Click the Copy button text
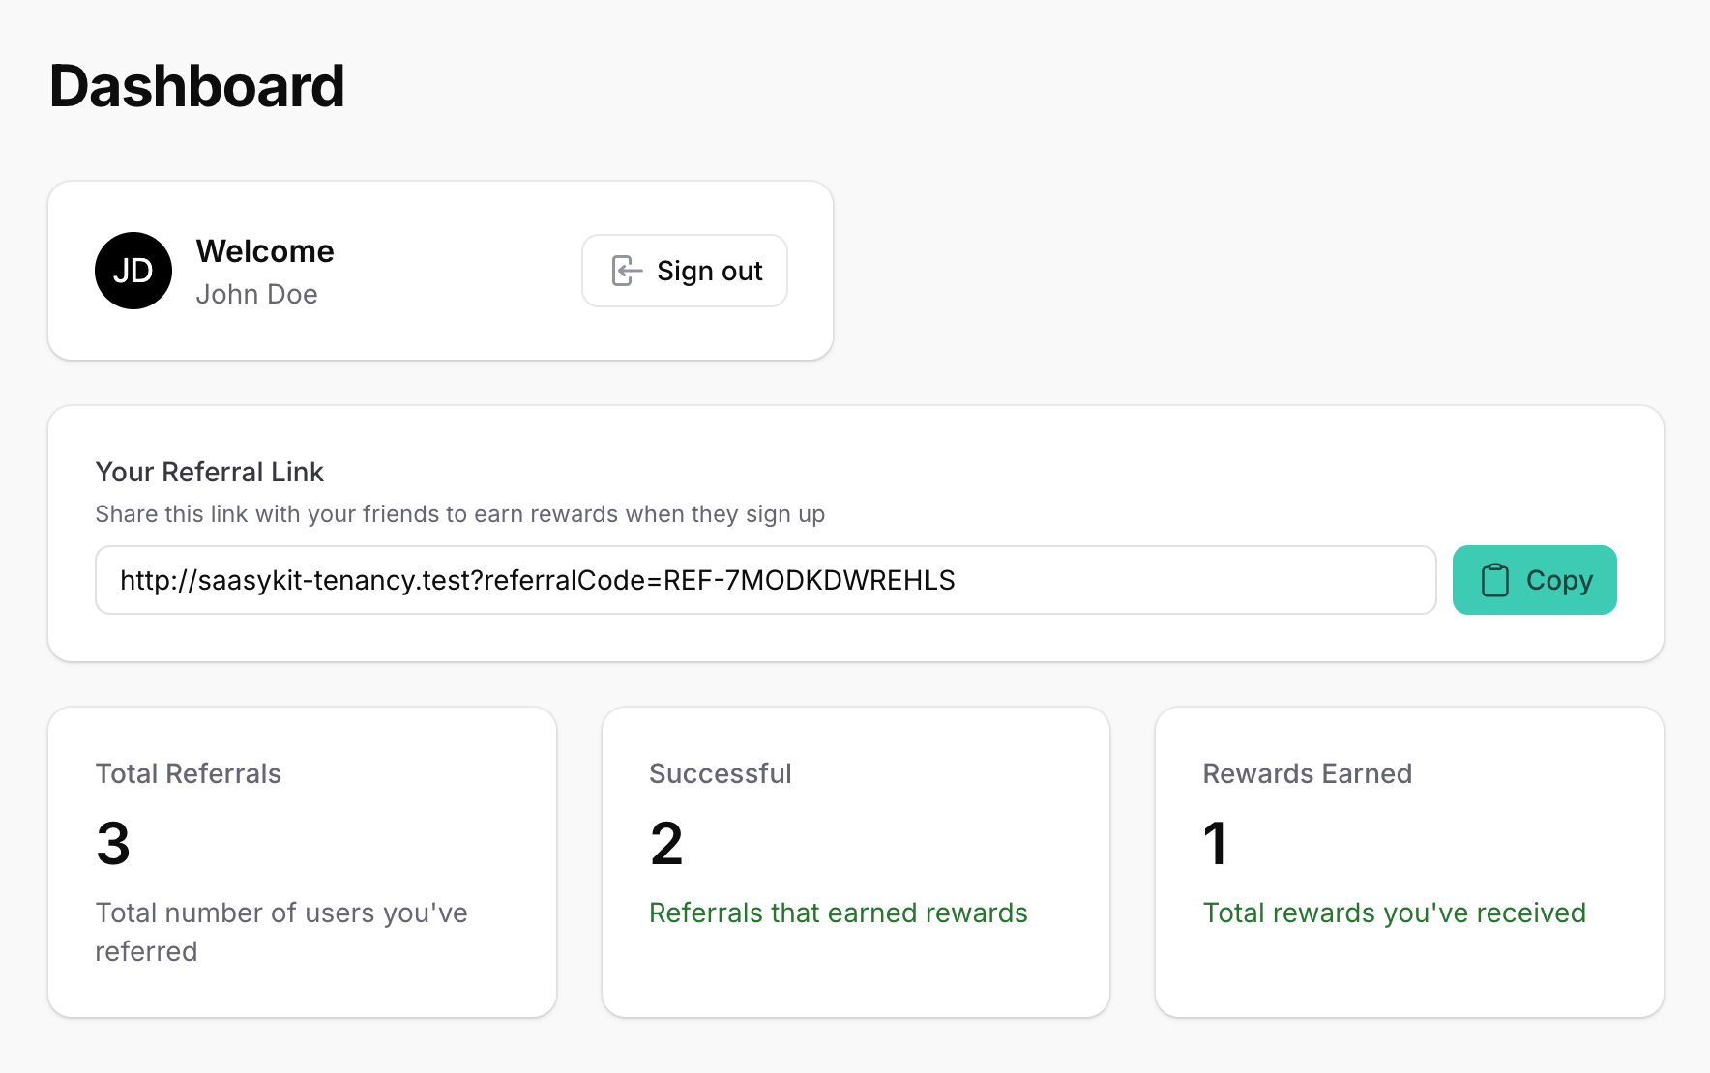Viewport: 1710px width, 1073px height. click(x=1558, y=580)
